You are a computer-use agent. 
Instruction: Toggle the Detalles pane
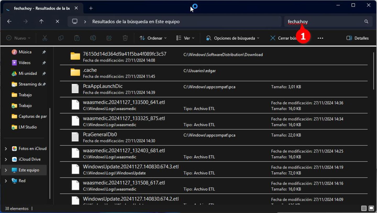357,38
